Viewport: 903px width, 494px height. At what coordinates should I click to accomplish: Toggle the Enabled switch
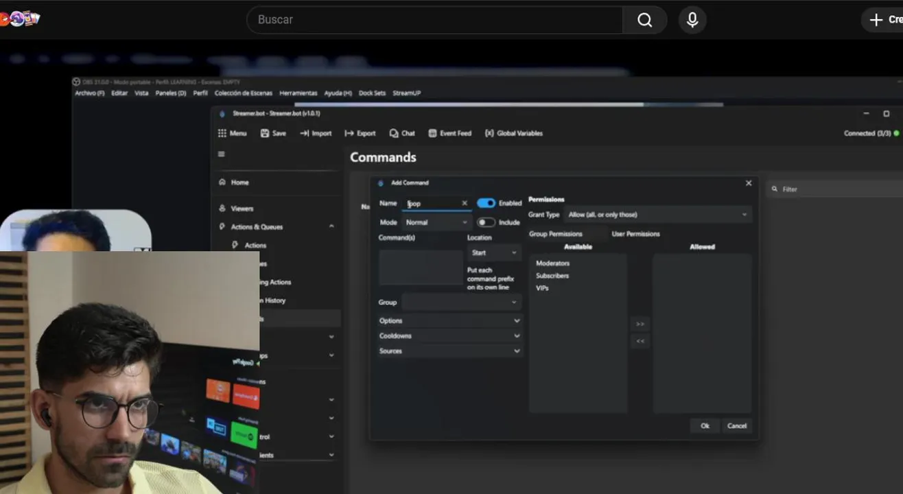point(486,203)
